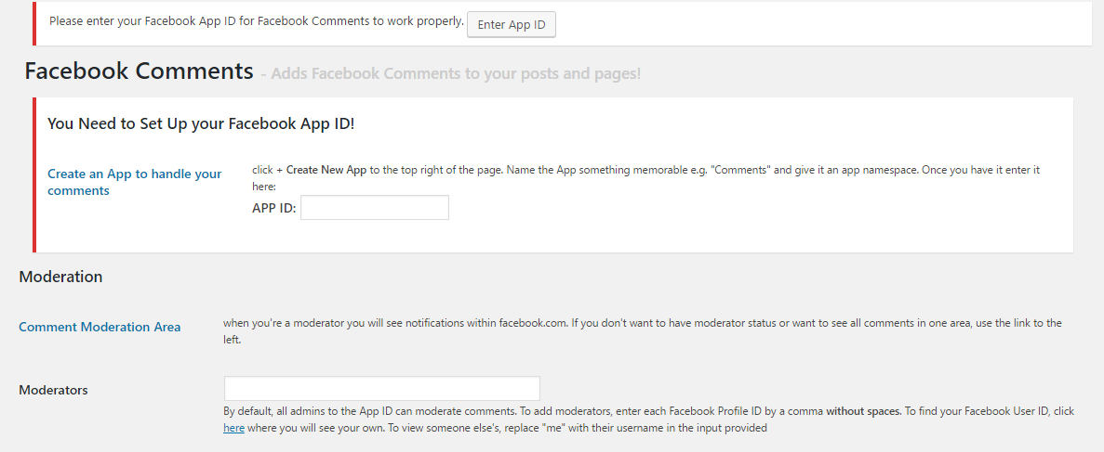Click the 'Please enter your Facebook App ID' notice text
Screen dimensions: 1104x452
[257, 21]
